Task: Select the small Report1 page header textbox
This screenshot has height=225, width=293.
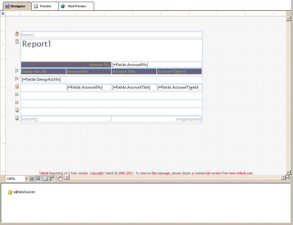Action: click(x=111, y=35)
